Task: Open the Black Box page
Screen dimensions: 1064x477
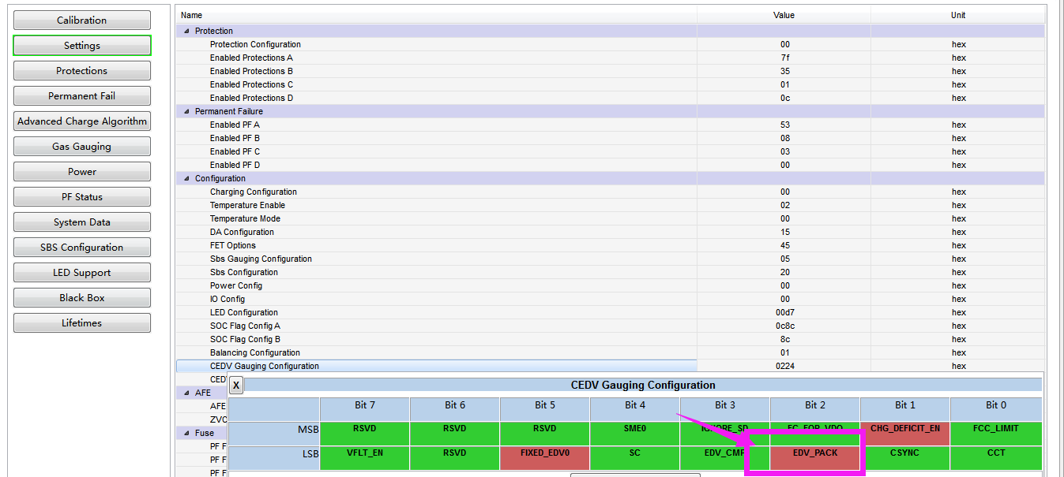Action: coord(82,298)
